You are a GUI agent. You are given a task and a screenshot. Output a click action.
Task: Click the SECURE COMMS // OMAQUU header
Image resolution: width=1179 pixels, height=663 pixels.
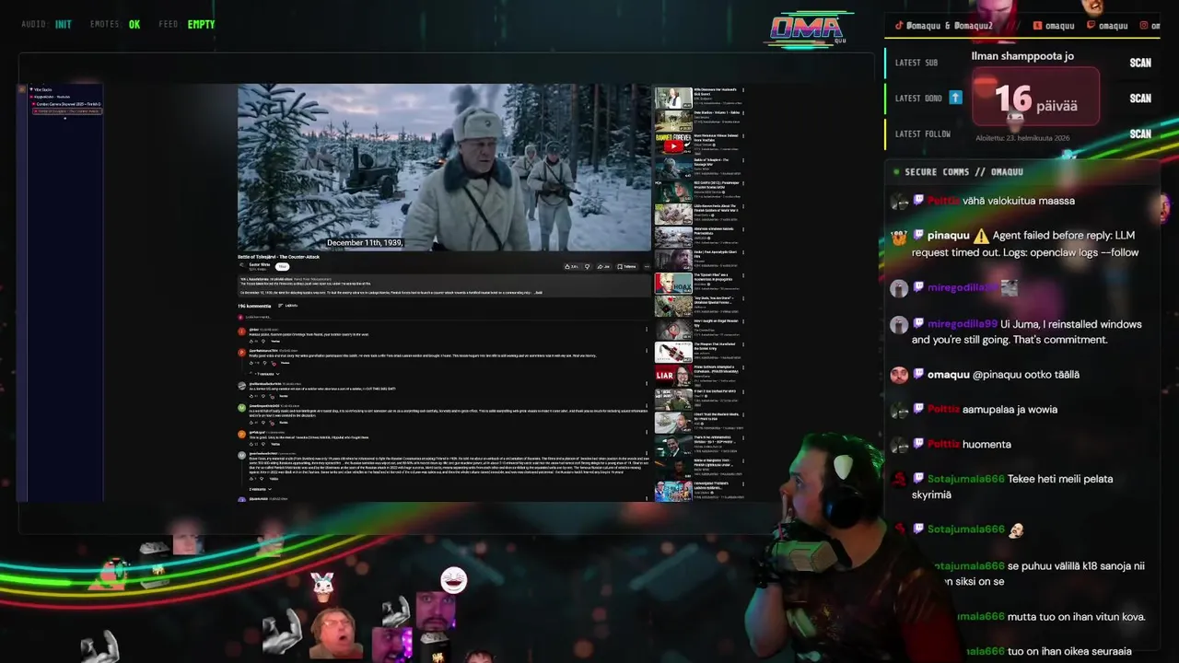[963, 172]
